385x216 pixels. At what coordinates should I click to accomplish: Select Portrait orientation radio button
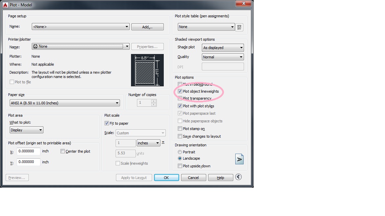(x=180, y=152)
